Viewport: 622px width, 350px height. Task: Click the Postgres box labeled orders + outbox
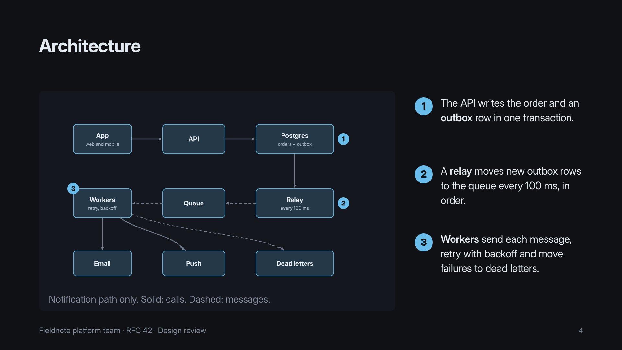(x=295, y=139)
